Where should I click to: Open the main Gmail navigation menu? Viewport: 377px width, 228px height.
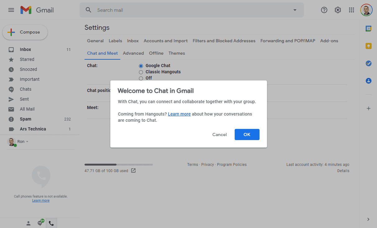point(11,10)
